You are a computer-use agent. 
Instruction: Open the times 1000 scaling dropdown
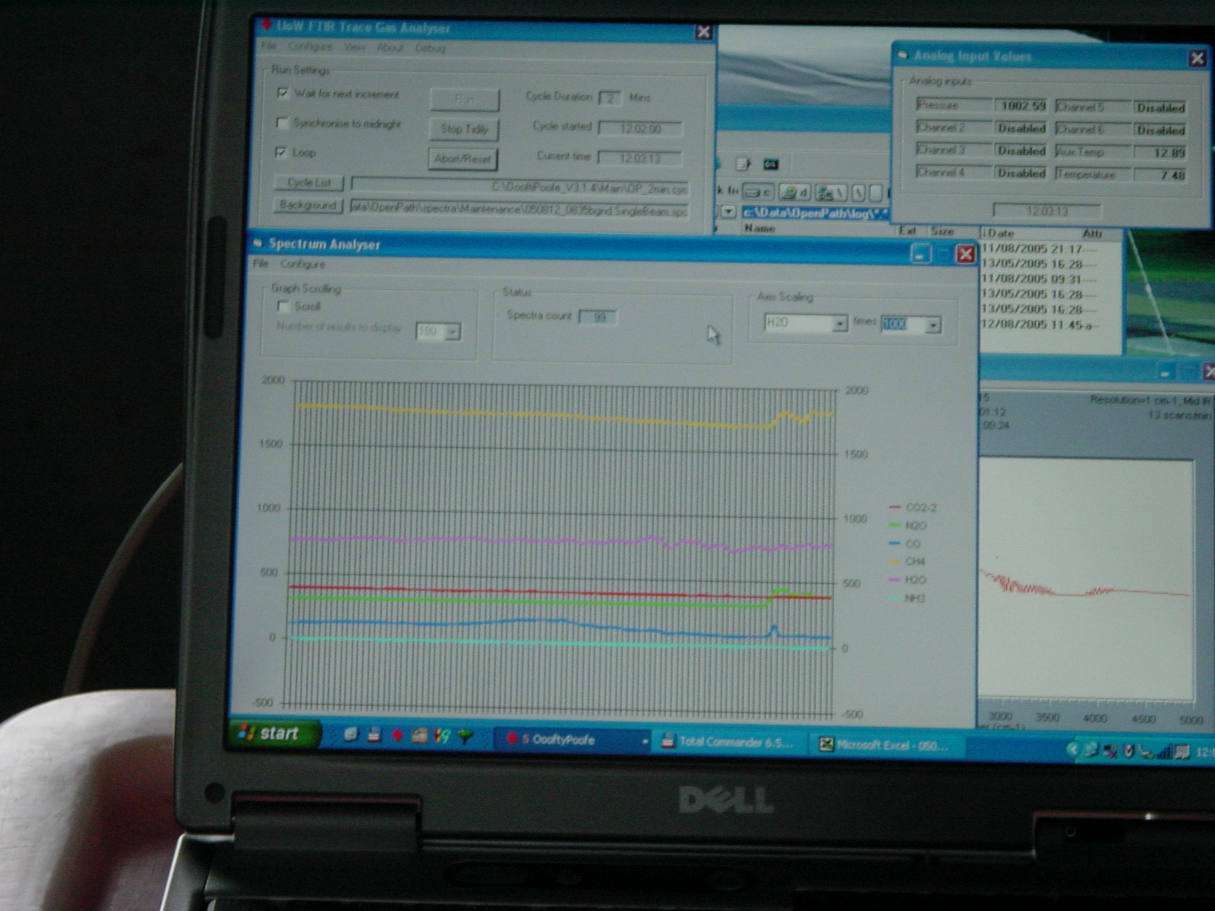[933, 325]
